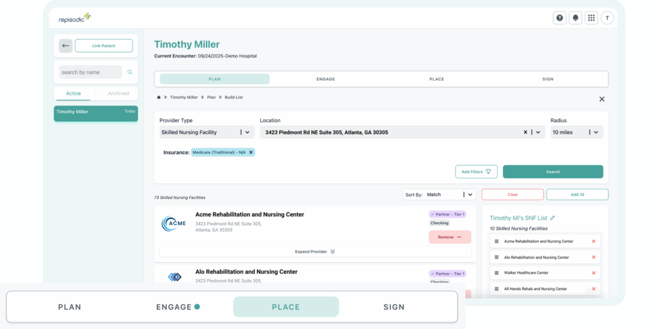
Task: Click the search magnifier icon
Action: click(x=130, y=73)
